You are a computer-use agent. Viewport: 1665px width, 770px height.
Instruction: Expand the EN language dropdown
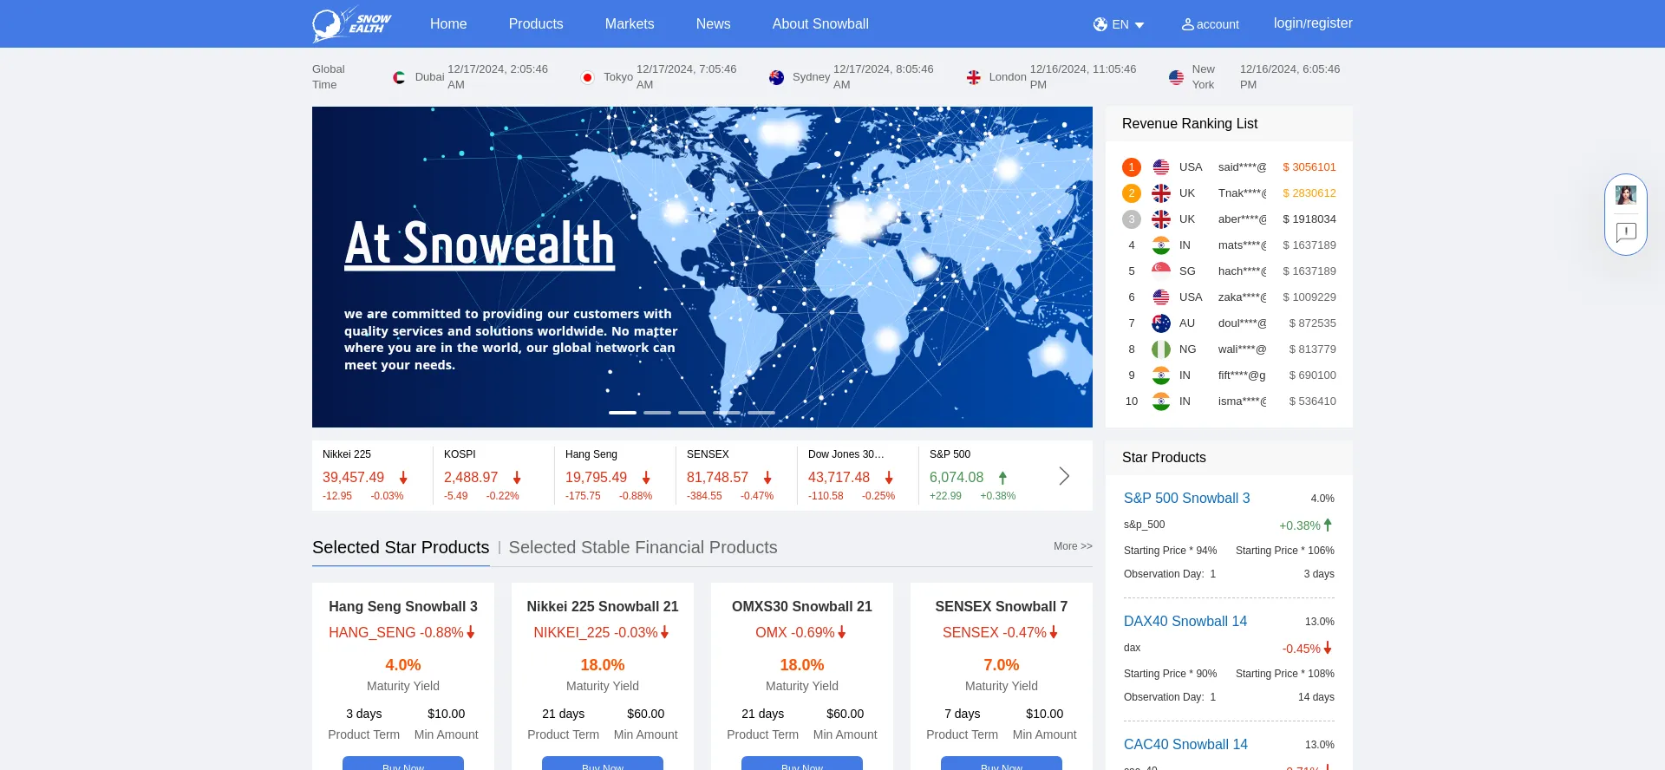[1139, 25]
